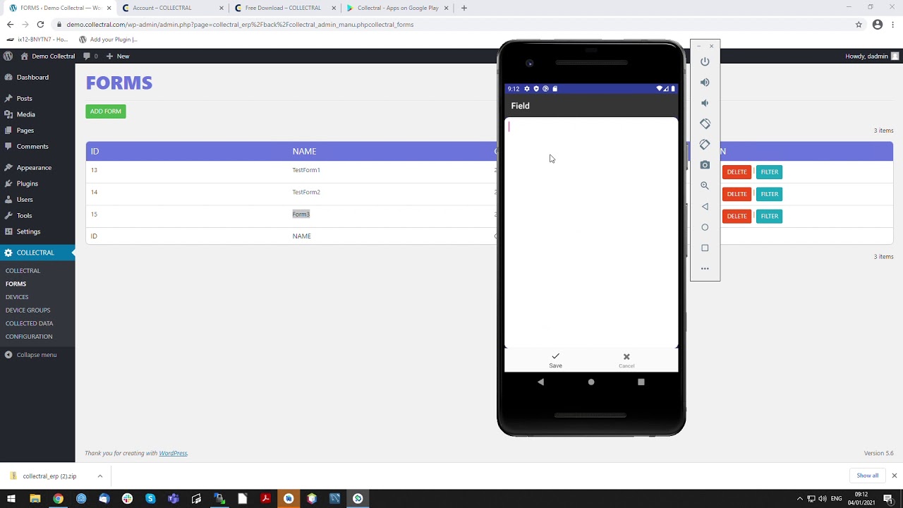
Task: Click the emulator toolbar home circle
Action: coord(705,227)
